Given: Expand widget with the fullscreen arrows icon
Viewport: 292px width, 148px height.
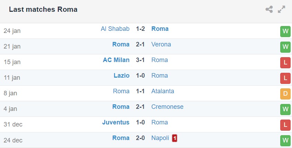Looking at the screenshot, I should pos(282,9).
